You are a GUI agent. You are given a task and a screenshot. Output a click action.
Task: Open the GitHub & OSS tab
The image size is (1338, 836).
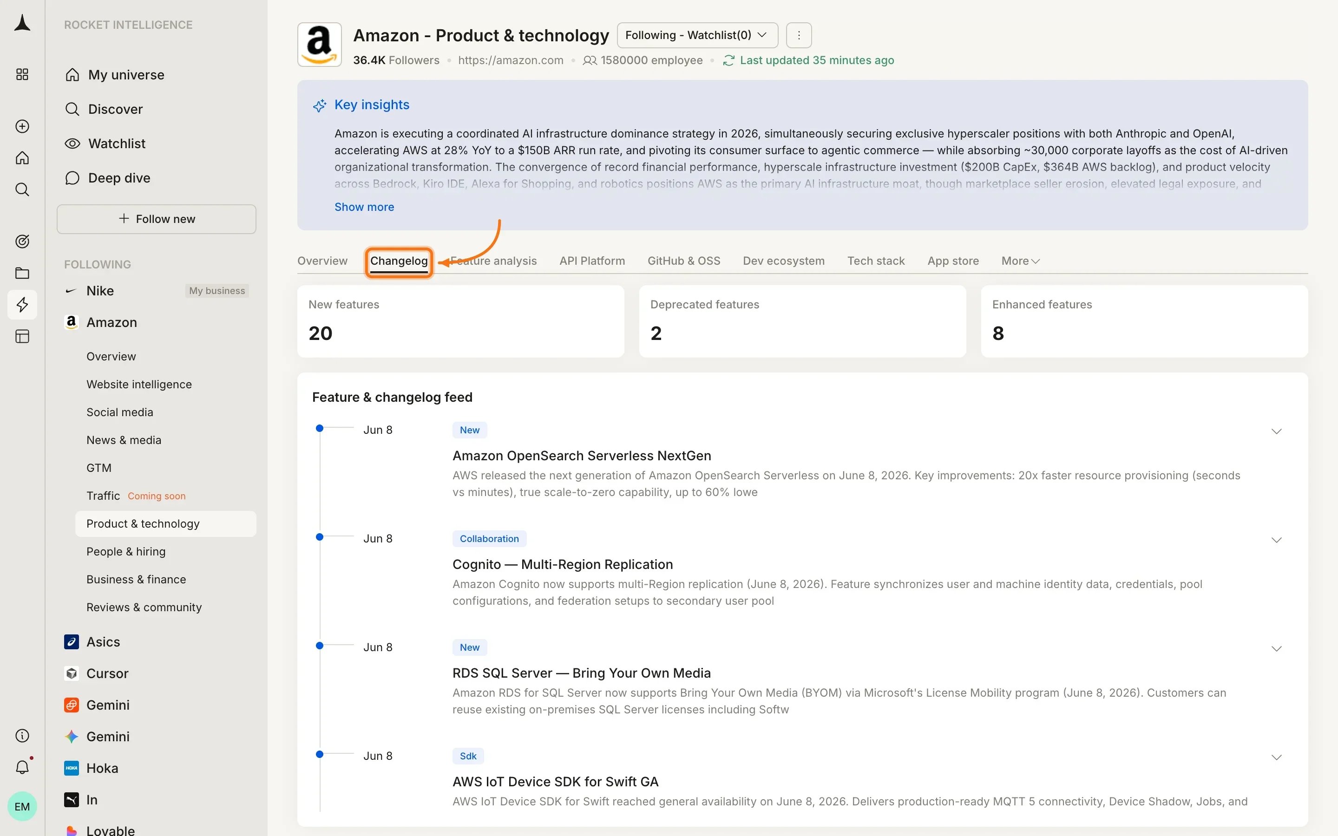[684, 261]
